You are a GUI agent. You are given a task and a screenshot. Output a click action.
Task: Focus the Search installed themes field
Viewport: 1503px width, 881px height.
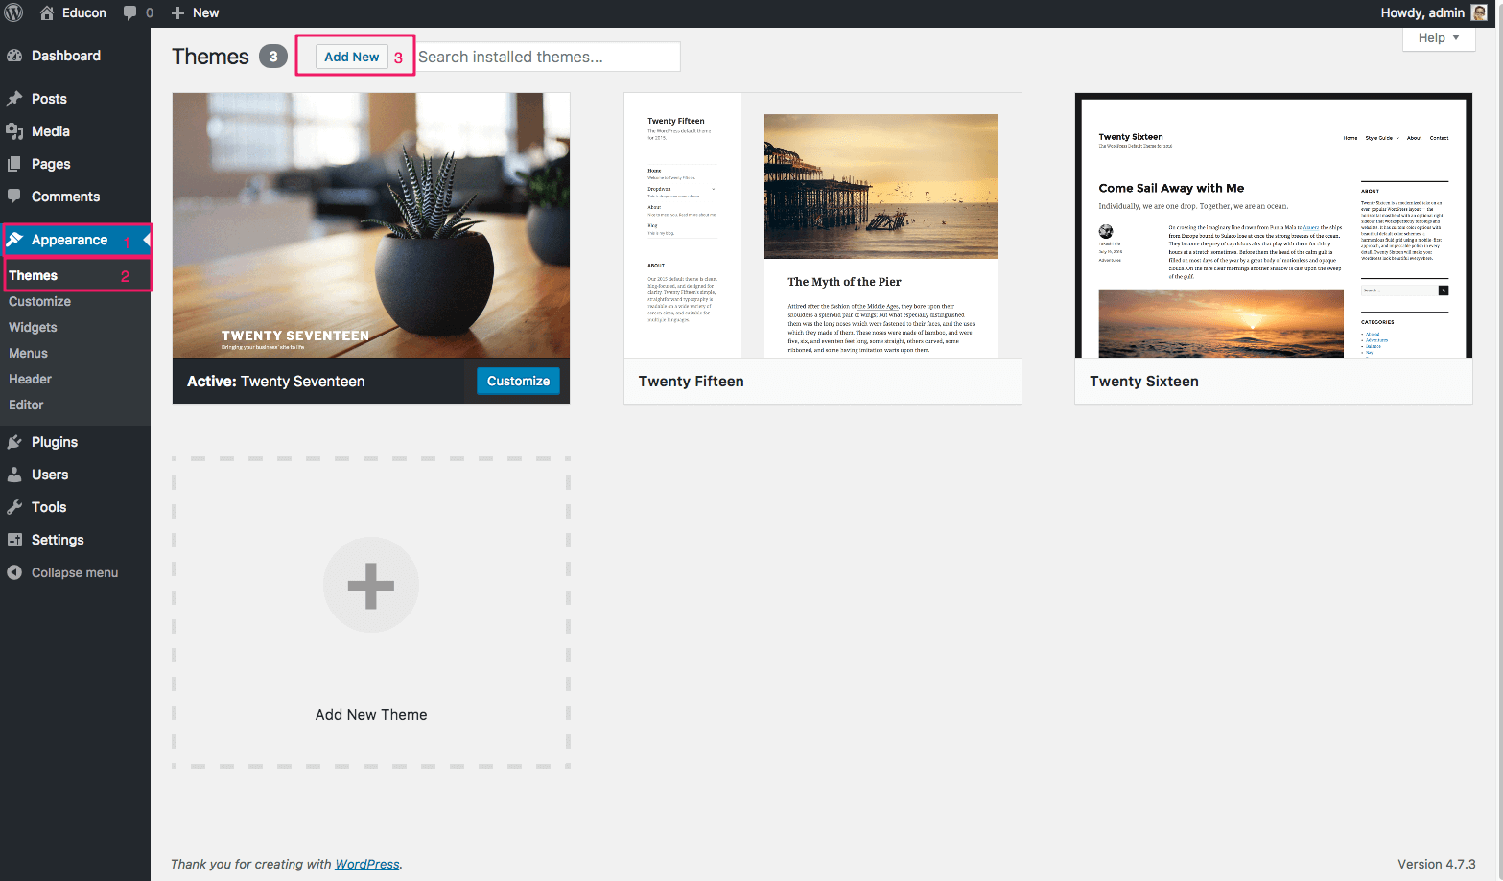point(548,57)
